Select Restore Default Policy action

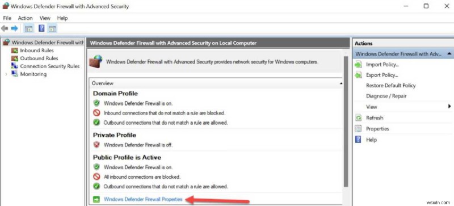pos(390,86)
